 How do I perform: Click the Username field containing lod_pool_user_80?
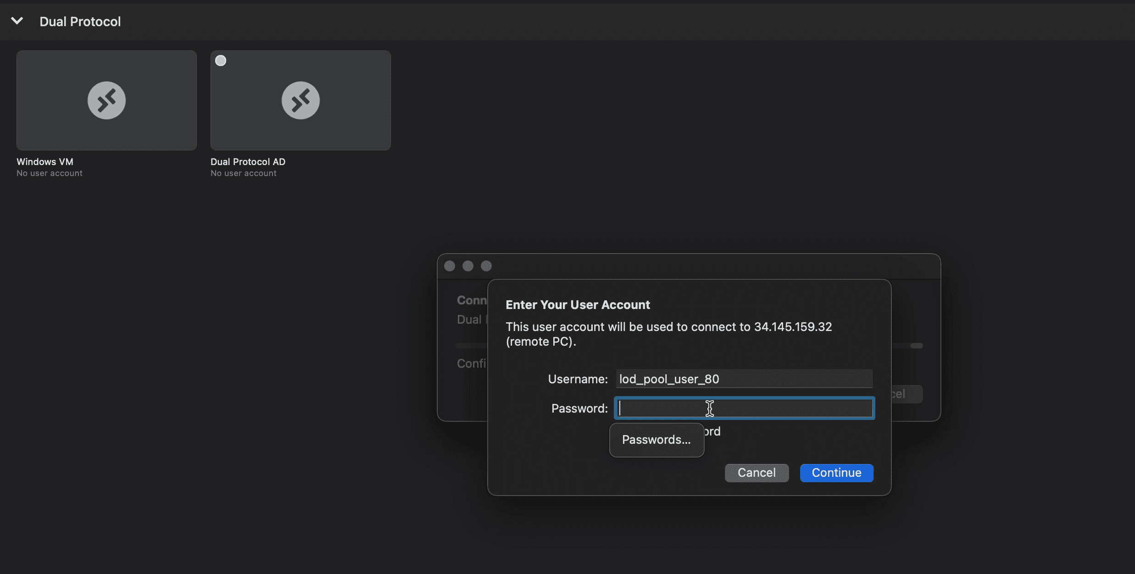744,379
